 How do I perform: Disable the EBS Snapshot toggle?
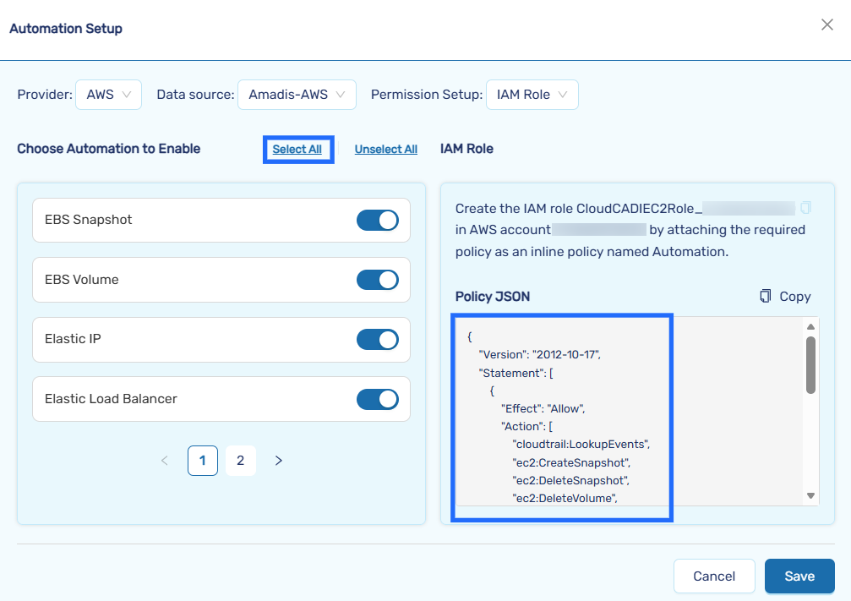tap(377, 221)
